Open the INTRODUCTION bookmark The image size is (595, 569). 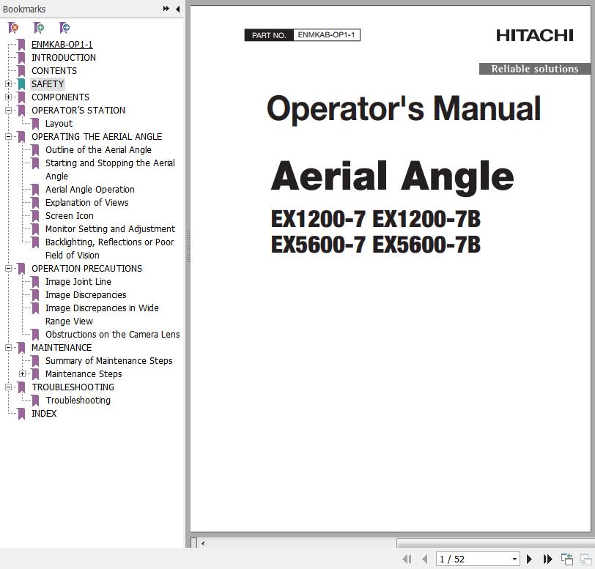tap(63, 58)
